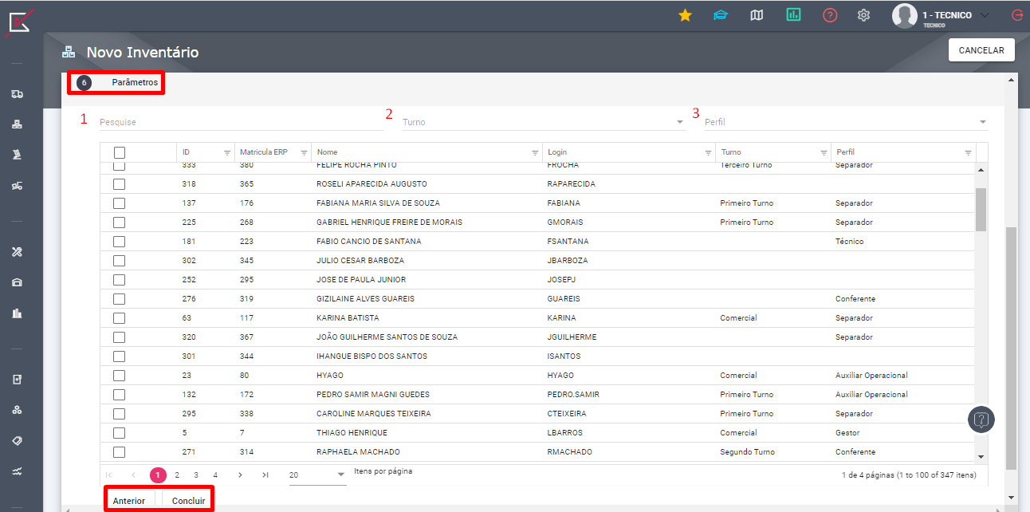Image resolution: width=1030 pixels, height=512 pixels.
Task: Open filter menu on Login column
Action: tap(708, 152)
